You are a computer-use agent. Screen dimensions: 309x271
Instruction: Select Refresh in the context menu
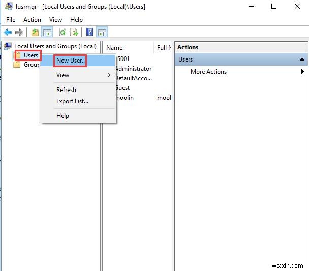pyautogui.click(x=78, y=90)
